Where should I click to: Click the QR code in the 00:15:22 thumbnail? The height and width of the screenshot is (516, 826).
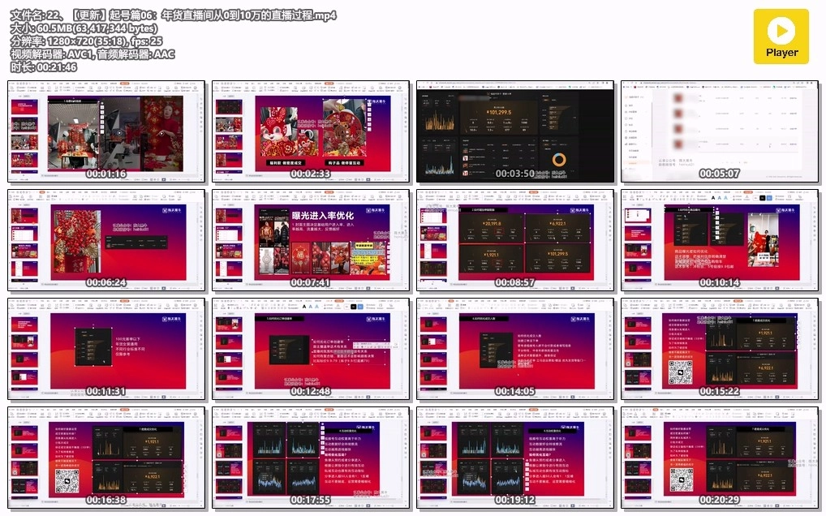tap(681, 372)
